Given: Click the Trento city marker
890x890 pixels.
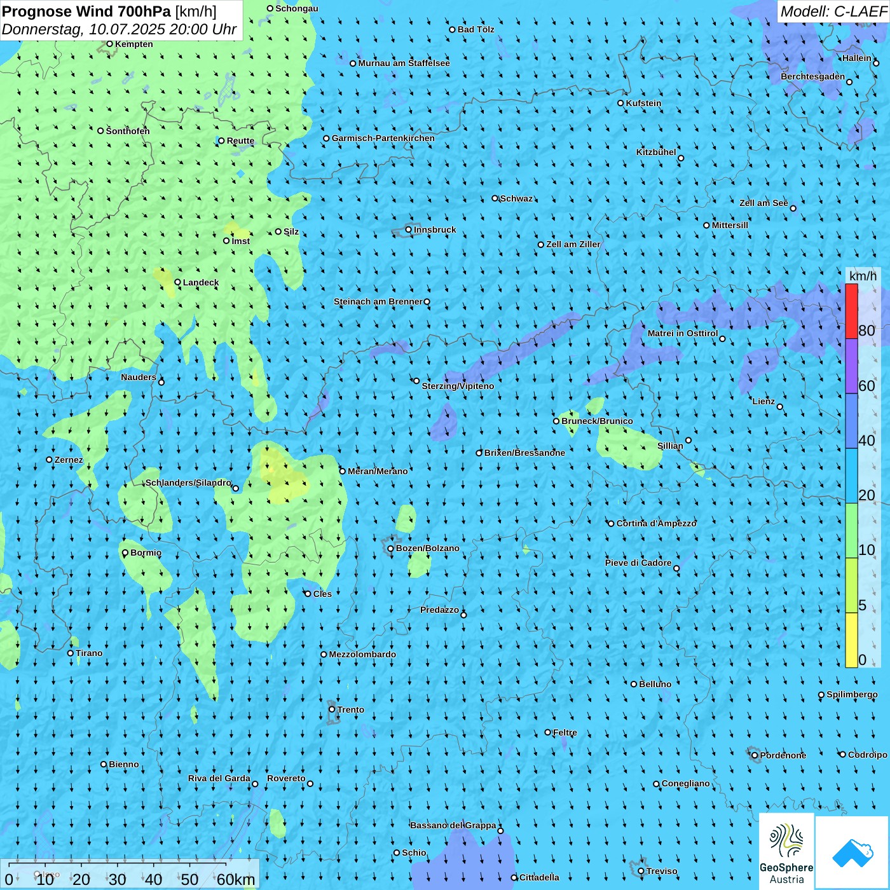Looking at the screenshot, I should pyautogui.click(x=332, y=709).
